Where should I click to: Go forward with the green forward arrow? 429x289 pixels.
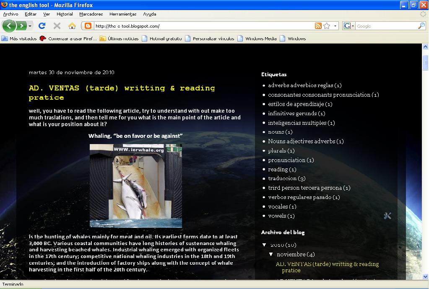click(21, 26)
